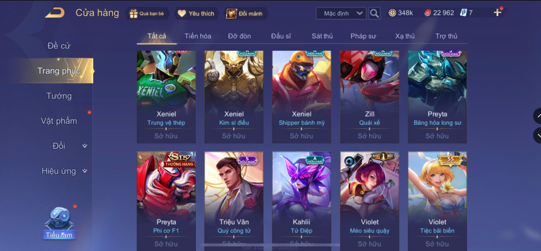Viewport: 541px width, 251px height.
Task: Open the Đổi mảnh exchange button
Action: click(x=245, y=14)
